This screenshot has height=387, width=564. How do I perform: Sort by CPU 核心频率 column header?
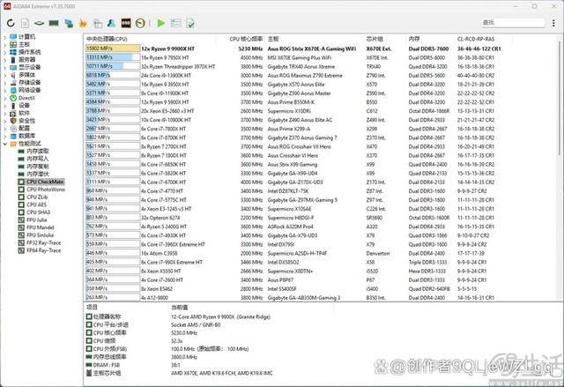[x=246, y=39]
